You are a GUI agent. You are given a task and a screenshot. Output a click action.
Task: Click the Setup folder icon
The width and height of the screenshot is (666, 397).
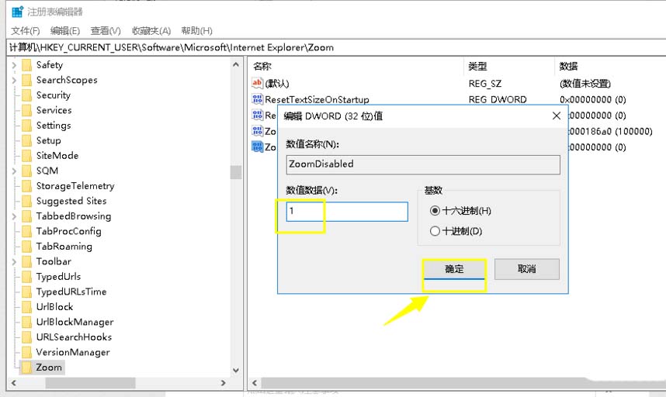26,140
